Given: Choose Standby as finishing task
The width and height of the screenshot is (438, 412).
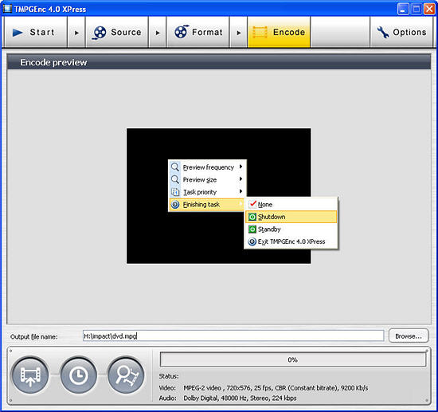Looking at the screenshot, I should (x=291, y=230).
